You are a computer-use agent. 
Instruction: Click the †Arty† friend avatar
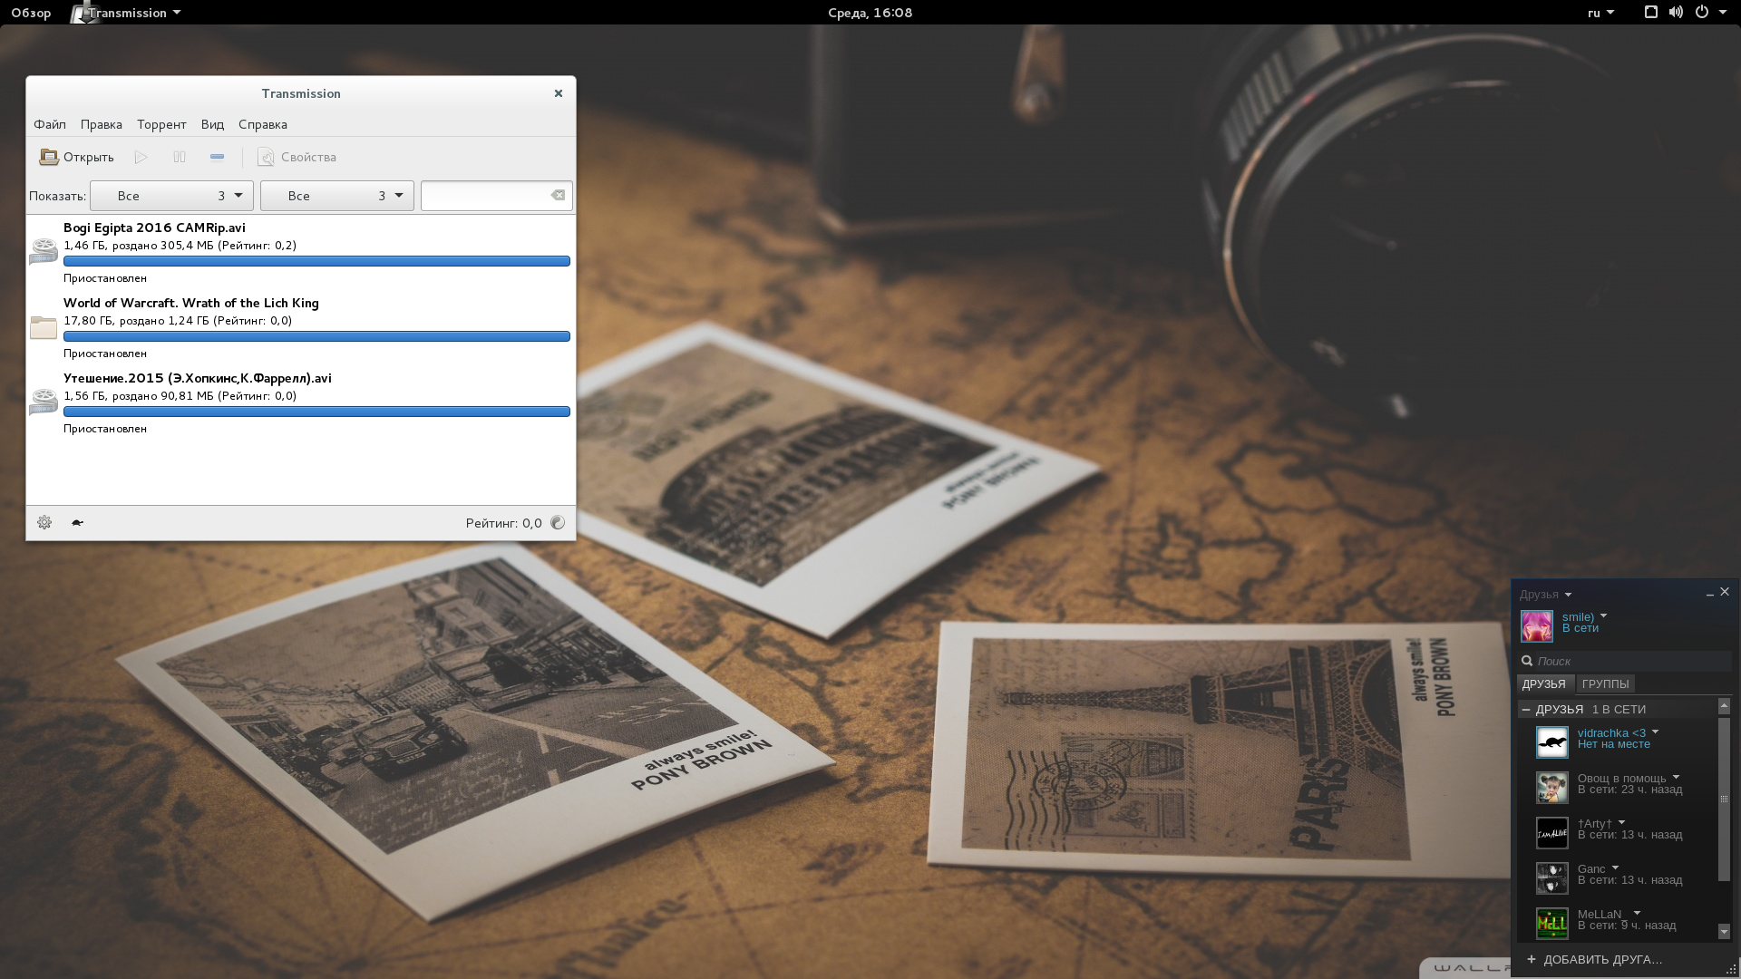1551,833
